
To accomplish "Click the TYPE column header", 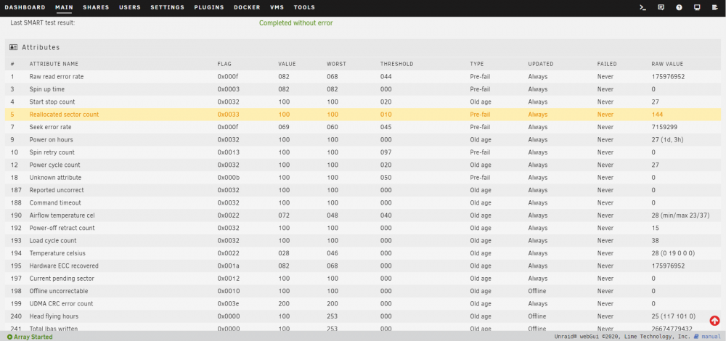I will pos(476,64).
